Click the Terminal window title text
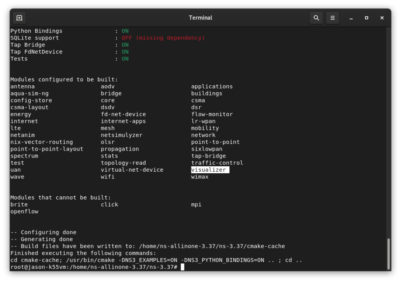 coord(200,18)
